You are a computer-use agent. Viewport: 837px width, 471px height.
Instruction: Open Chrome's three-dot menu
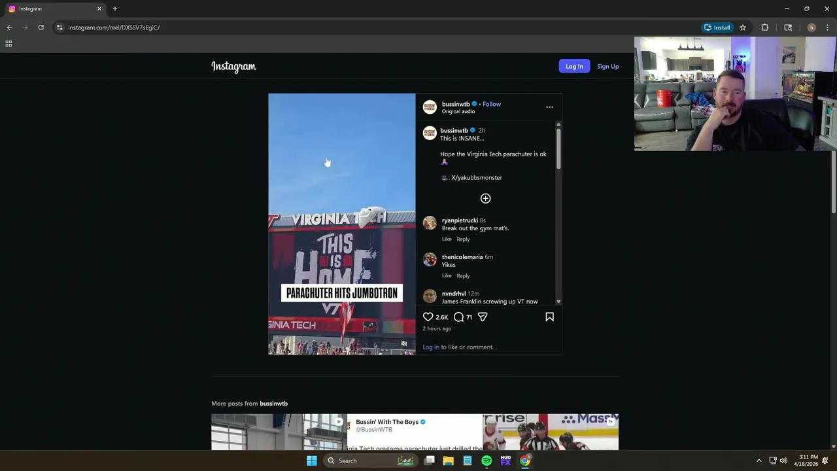coord(827,27)
